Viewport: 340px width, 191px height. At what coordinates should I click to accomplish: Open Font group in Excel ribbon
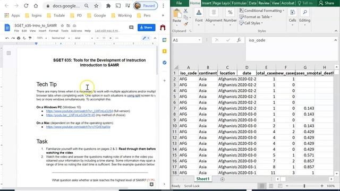pyautogui.click(x=199, y=18)
